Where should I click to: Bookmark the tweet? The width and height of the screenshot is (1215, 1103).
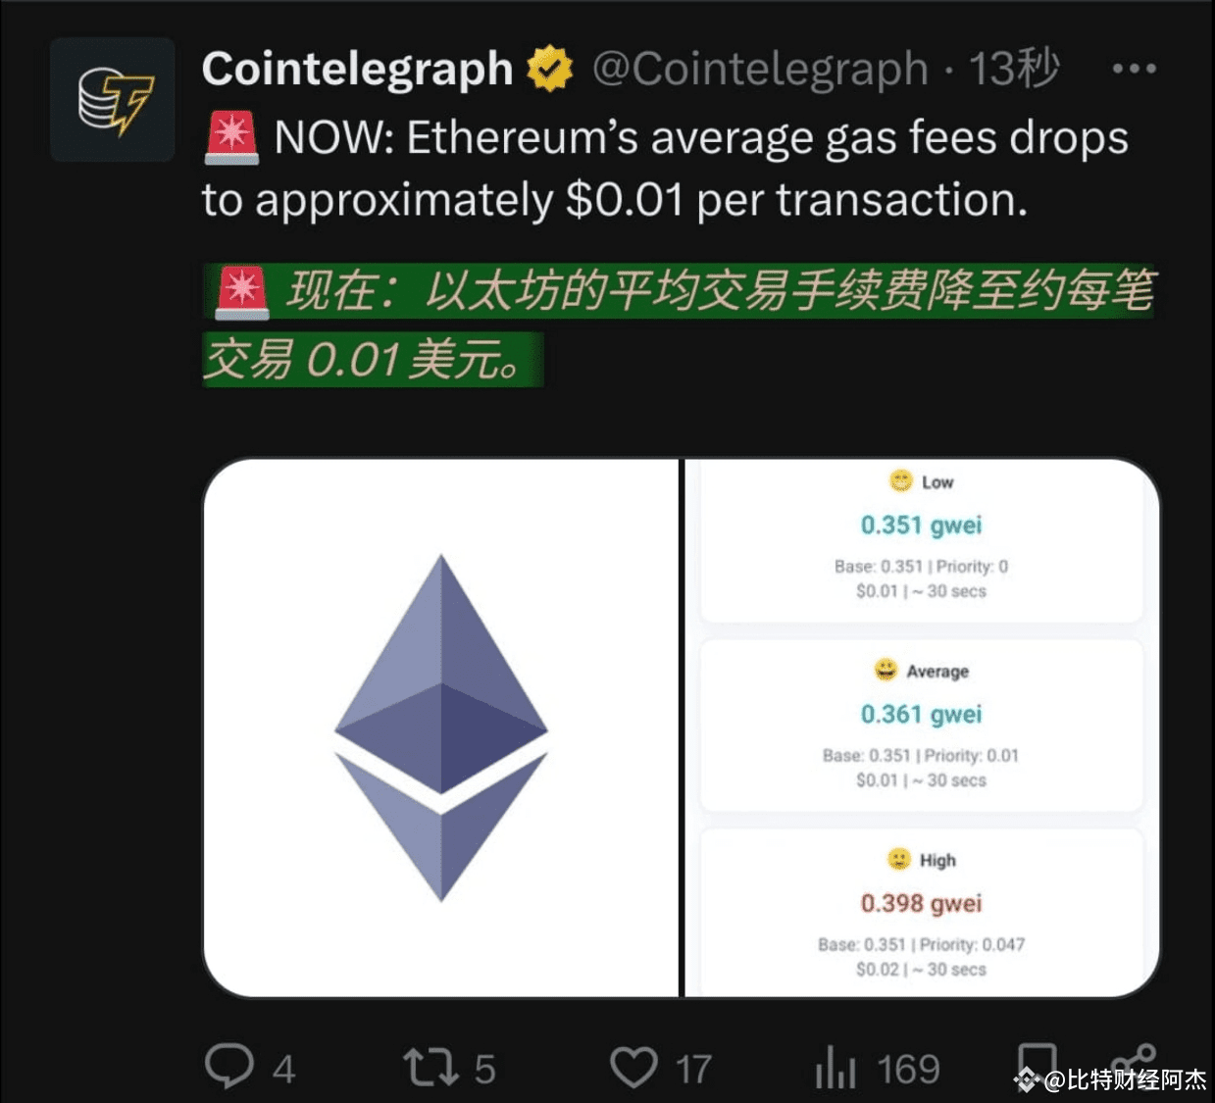click(1037, 1063)
